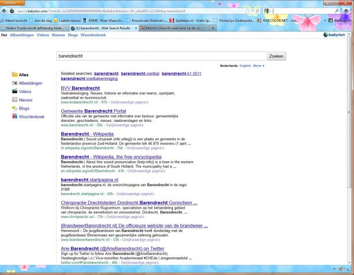The width and height of the screenshot is (354, 275).
Task: Open the address bar history dropdown arrow
Action: [253, 11]
